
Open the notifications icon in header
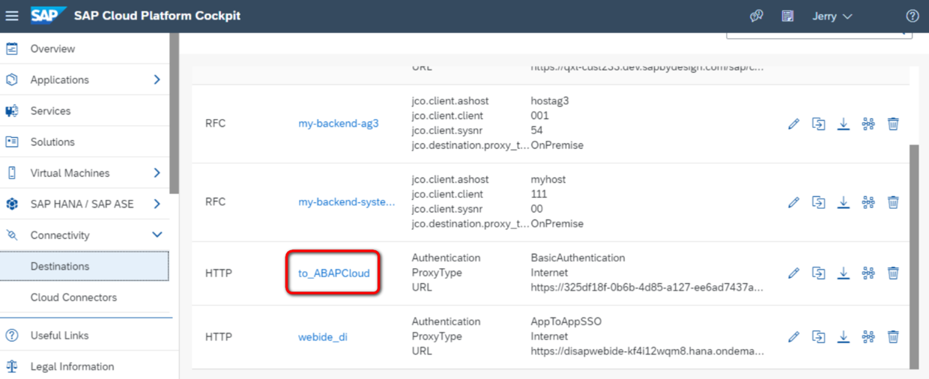click(x=787, y=16)
